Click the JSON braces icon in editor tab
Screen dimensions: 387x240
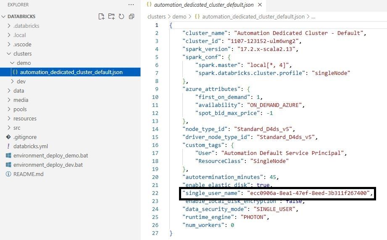[x=149, y=5]
